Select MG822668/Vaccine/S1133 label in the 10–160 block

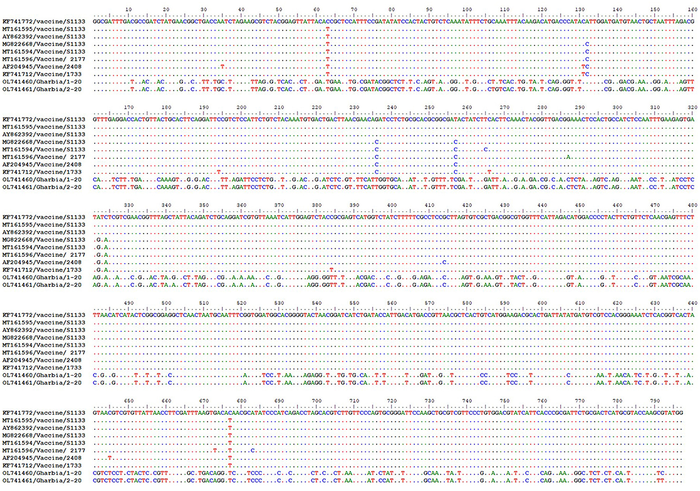coord(44,44)
